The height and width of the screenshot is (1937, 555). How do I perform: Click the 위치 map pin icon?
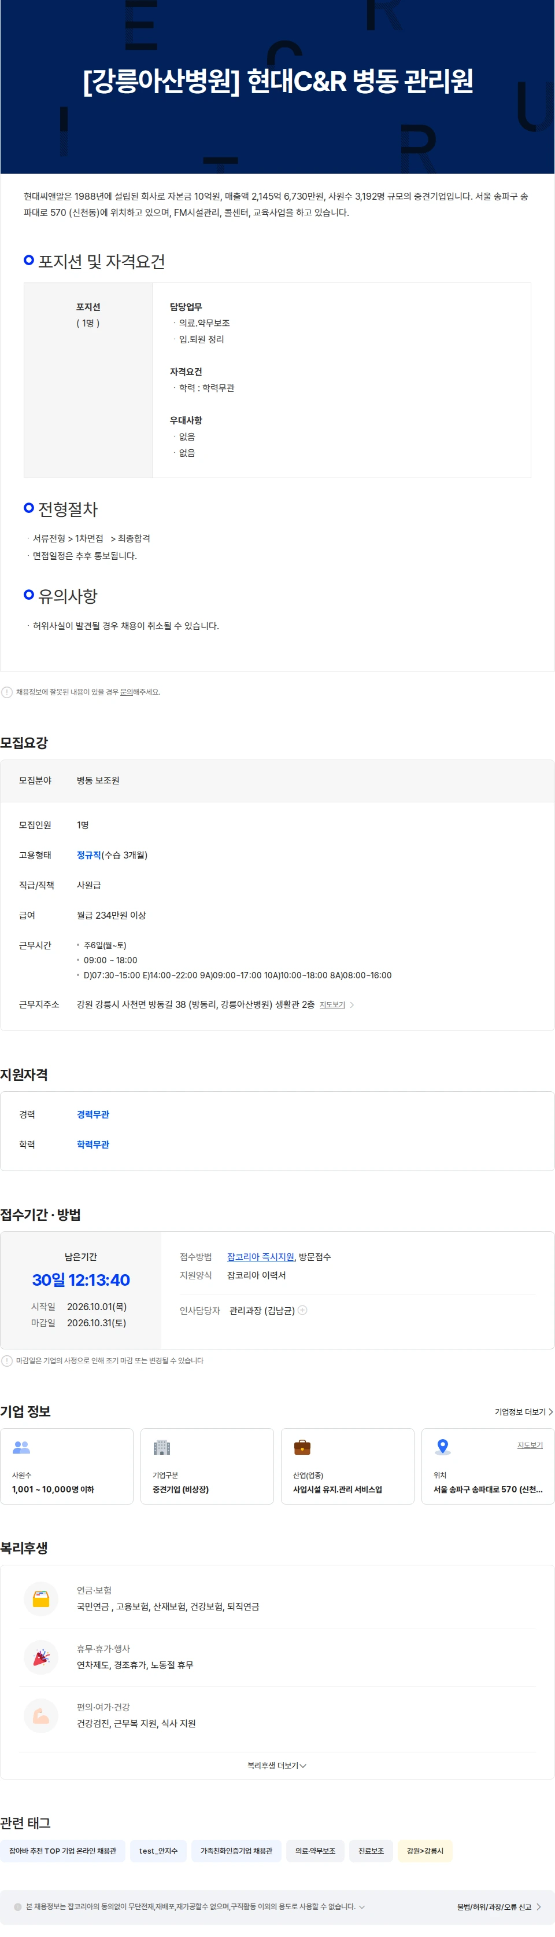click(x=442, y=1447)
